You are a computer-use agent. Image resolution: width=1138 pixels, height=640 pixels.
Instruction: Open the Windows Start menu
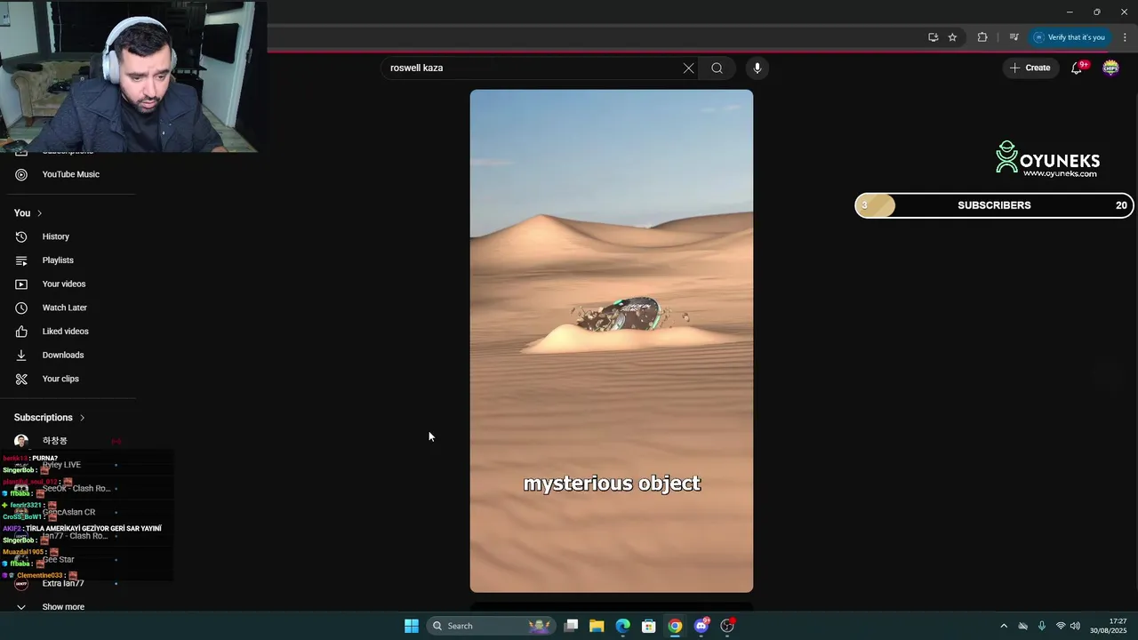pos(412,626)
